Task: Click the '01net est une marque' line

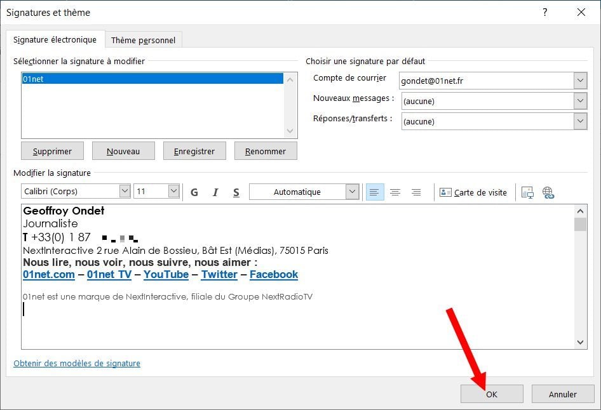Action: tap(168, 296)
